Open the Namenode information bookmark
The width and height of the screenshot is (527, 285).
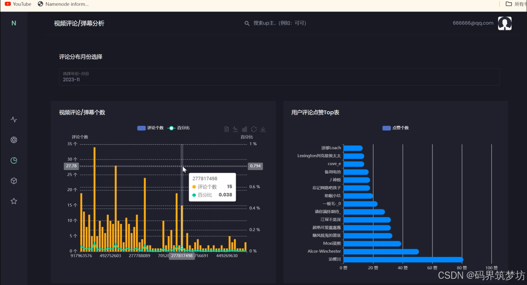(x=63, y=4)
